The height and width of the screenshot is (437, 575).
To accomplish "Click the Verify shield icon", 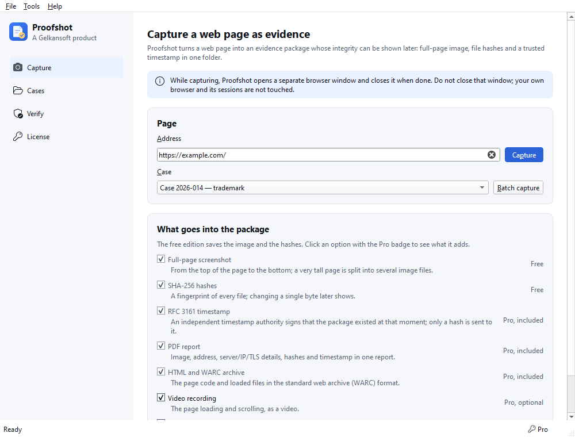I will point(18,114).
